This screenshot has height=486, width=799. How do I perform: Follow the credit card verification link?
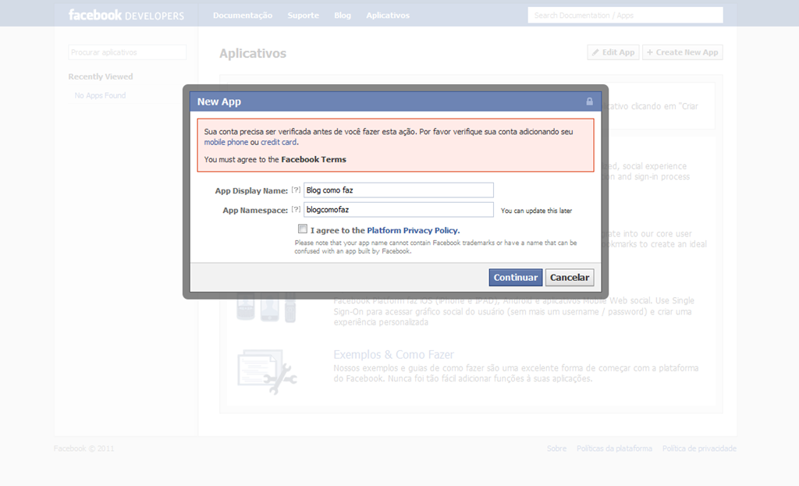279,142
